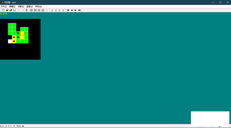231x128 pixels.
Task: Save the puzzle with the floppy disk icon
Action: [14, 10]
